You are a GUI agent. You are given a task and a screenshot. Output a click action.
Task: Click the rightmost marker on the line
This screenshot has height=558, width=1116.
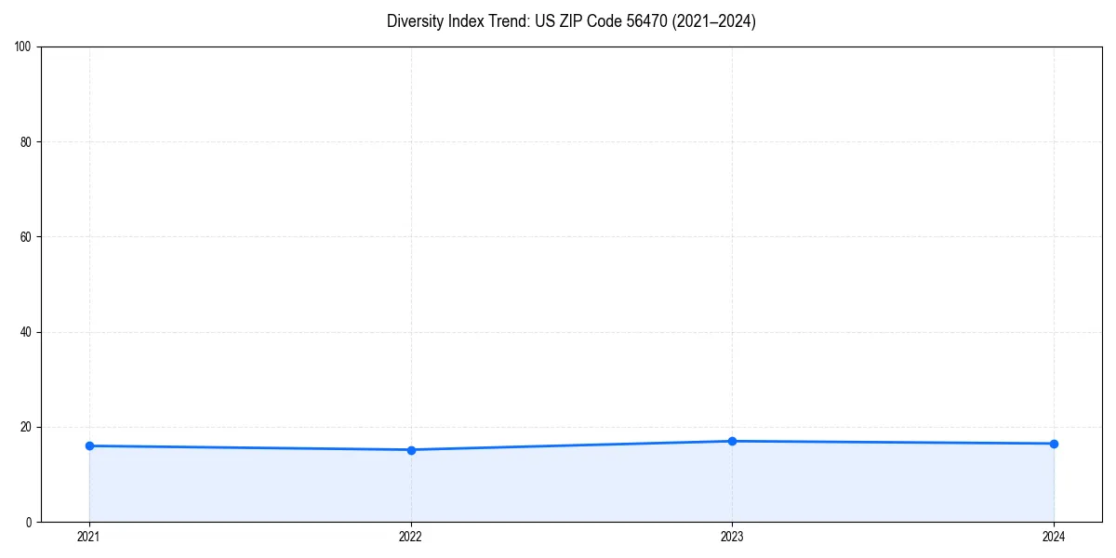tap(1054, 444)
